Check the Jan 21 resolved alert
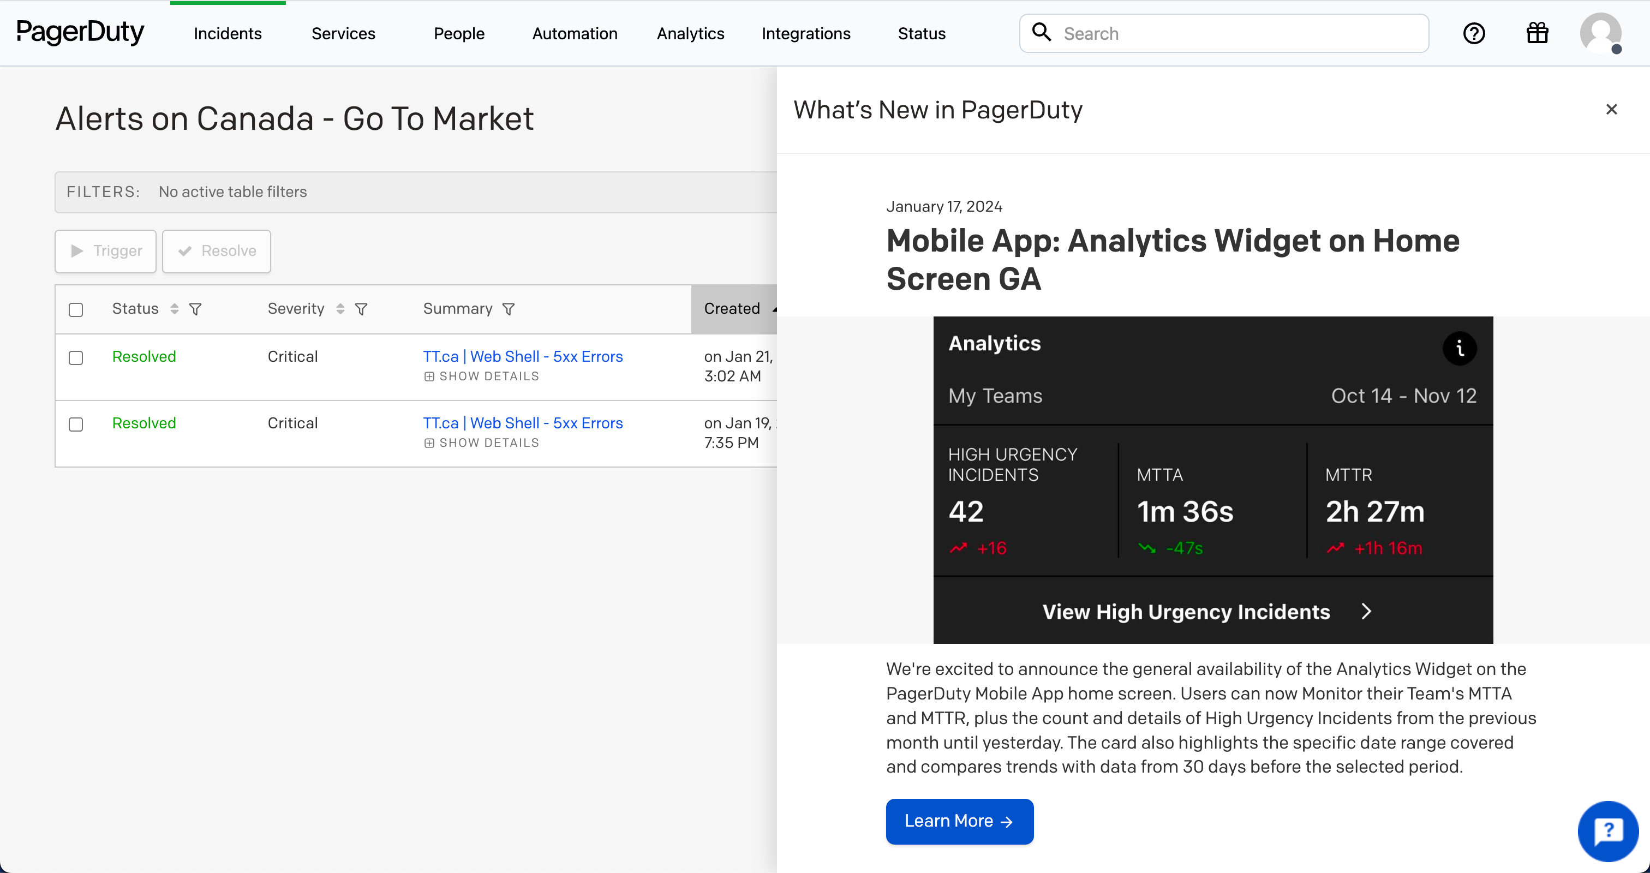1650x873 pixels. click(x=76, y=358)
